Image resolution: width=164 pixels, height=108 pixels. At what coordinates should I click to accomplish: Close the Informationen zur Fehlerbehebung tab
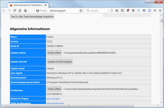point(46,5)
